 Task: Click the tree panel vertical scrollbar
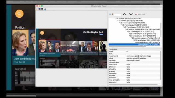[x=161, y=30]
